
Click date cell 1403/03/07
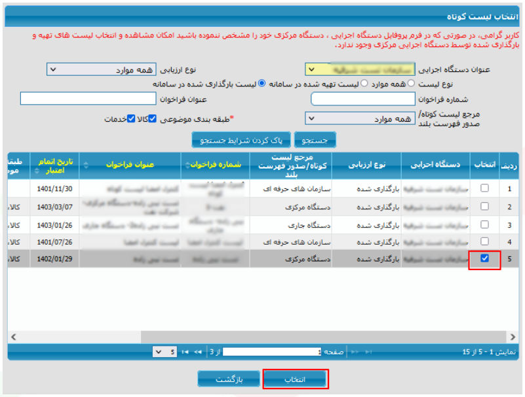[x=54, y=207]
